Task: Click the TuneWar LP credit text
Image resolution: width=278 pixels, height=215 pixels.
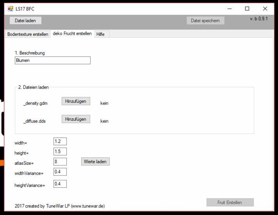Action: pyautogui.click(x=60, y=206)
